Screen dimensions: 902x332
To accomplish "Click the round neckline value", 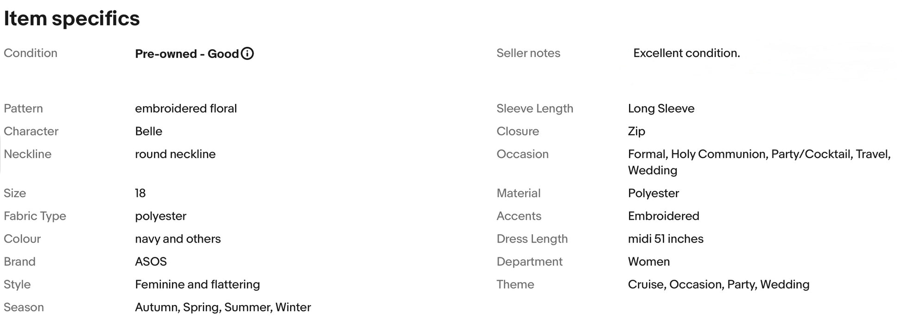I will click(x=175, y=154).
